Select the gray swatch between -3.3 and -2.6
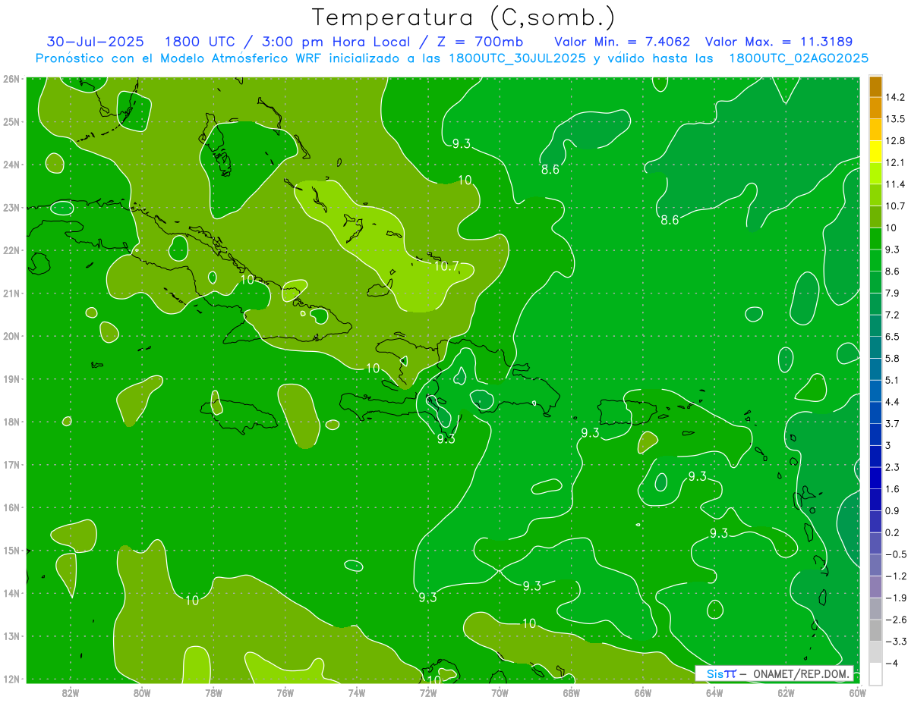 coord(875,630)
